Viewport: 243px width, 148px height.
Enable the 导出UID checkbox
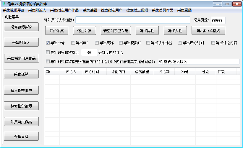tap(73, 43)
